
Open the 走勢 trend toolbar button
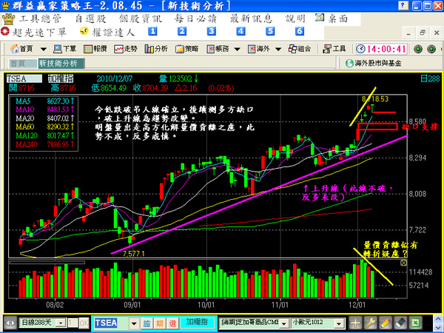coord(126,49)
